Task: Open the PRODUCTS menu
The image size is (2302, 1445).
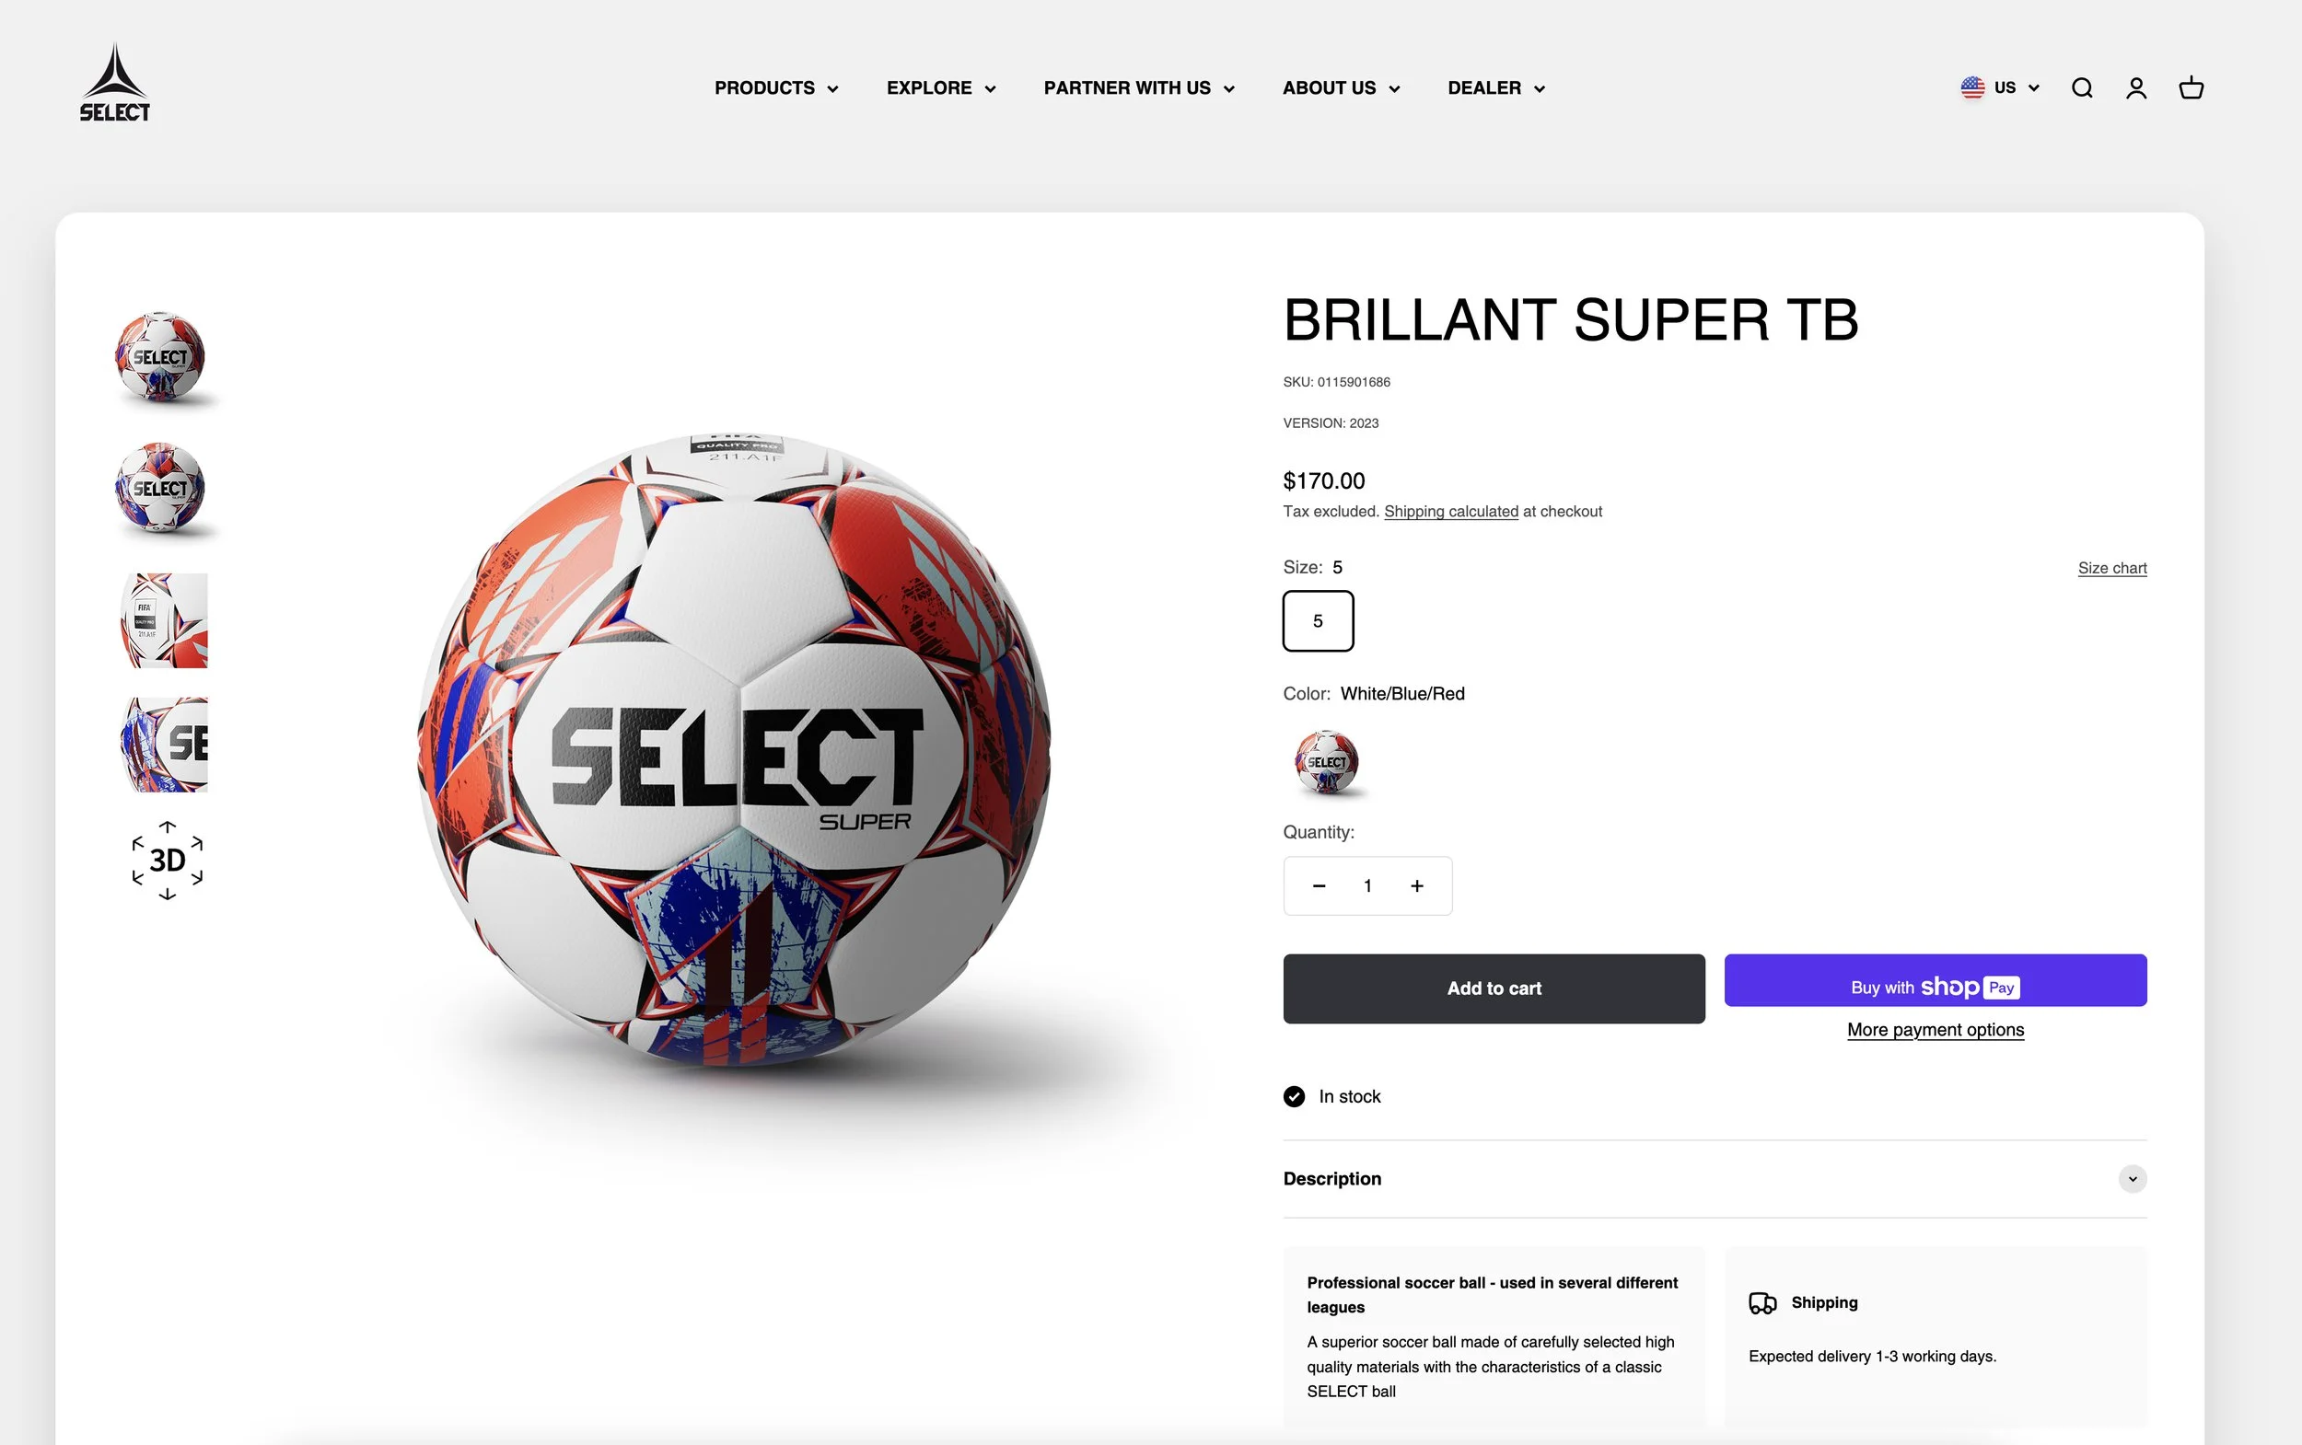Action: tap(776, 88)
